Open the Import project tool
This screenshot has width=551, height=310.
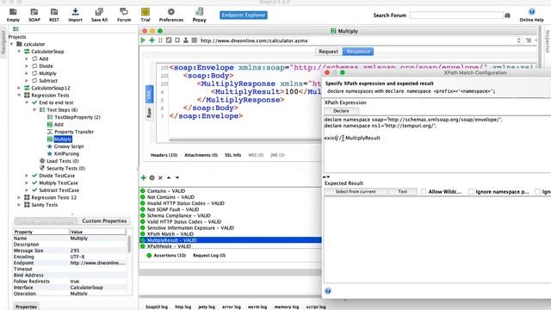pyautogui.click(x=75, y=15)
